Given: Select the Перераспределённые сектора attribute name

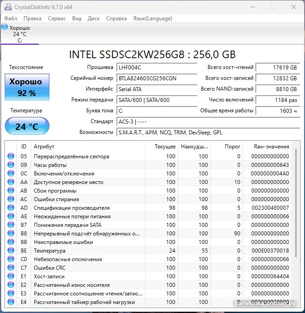Looking at the screenshot, I should 71,156.
